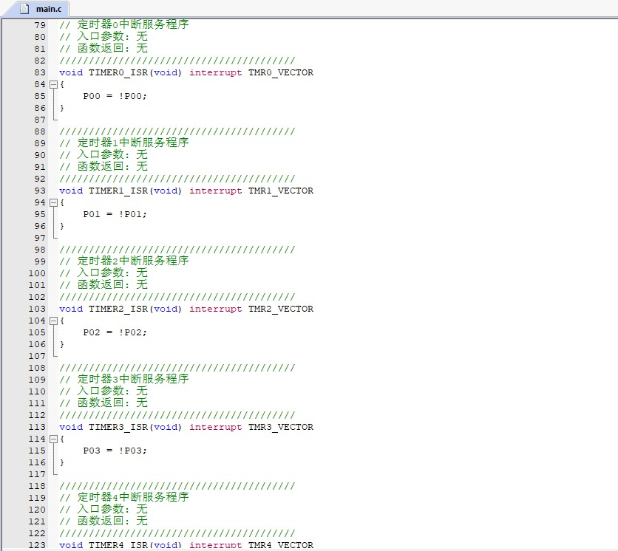Collapse the TIMER0_ISR function fold at line 84
Image resolution: width=618 pixels, height=551 pixels.
53,84
